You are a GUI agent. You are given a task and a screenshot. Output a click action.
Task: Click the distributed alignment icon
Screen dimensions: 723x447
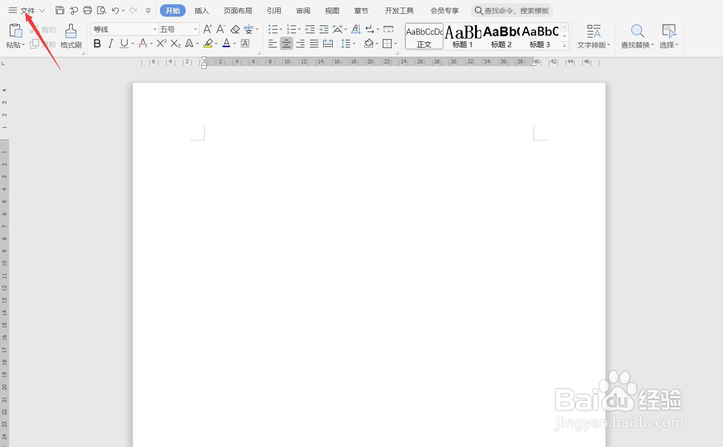pyautogui.click(x=328, y=44)
